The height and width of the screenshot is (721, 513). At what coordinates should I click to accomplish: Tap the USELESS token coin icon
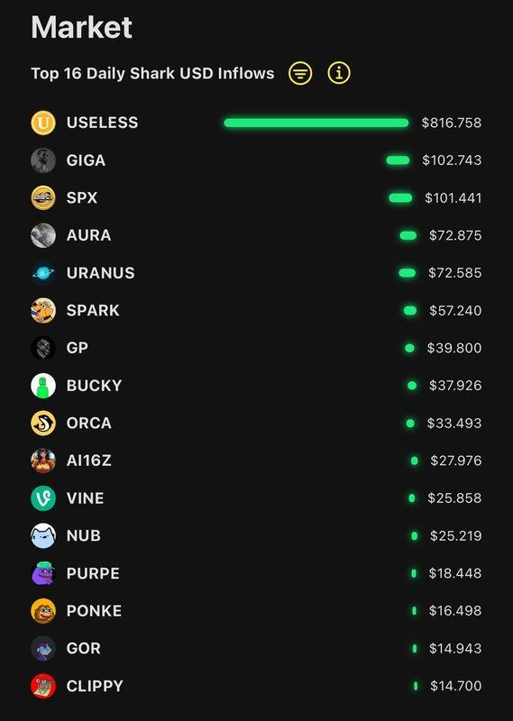[x=43, y=123]
